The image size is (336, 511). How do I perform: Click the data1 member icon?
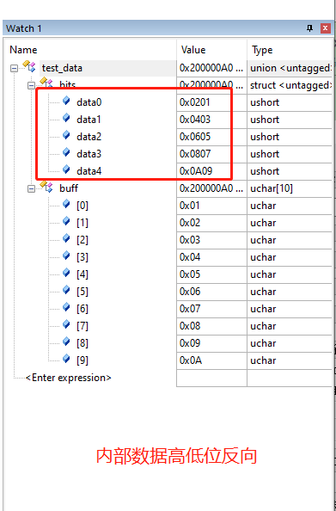[x=66, y=118]
